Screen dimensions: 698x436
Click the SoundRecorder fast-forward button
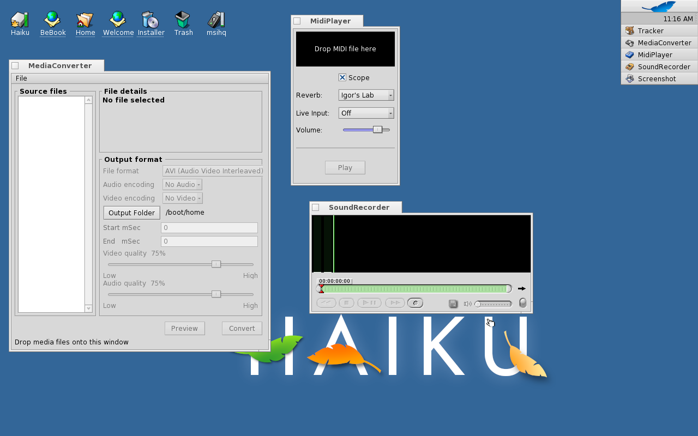(x=395, y=303)
